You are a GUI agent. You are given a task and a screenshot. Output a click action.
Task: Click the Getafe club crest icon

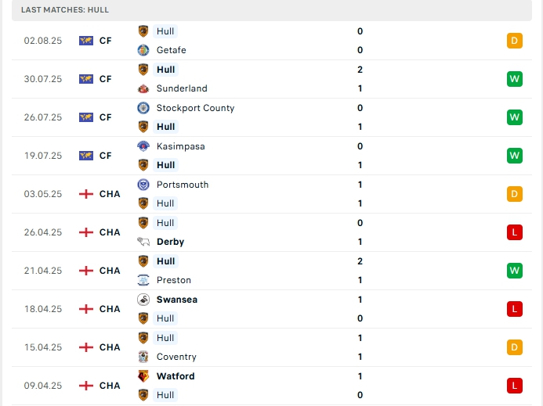coord(143,50)
